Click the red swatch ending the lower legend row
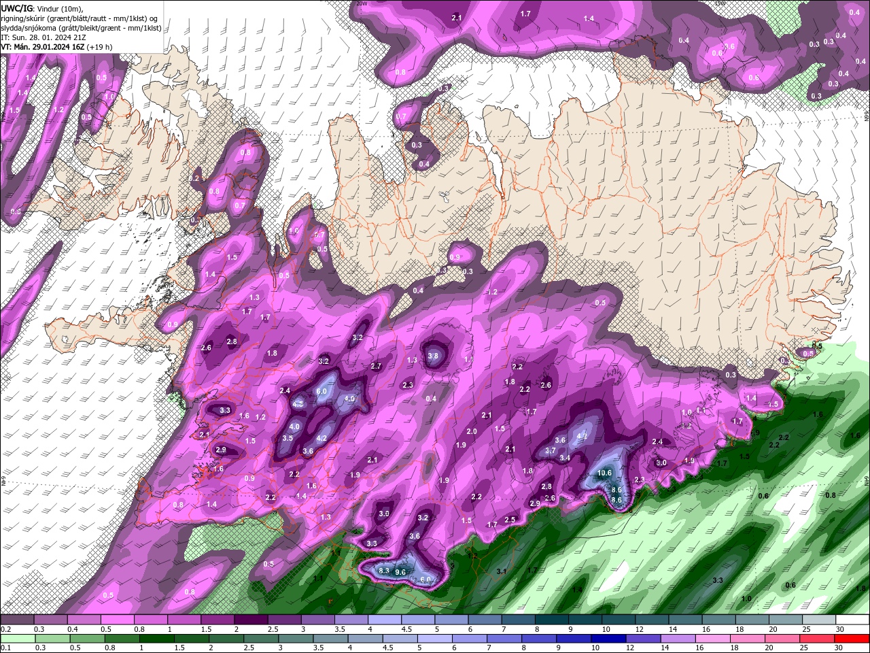 pyautogui.click(x=852, y=639)
